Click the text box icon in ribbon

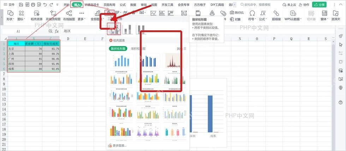click(184, 13)
